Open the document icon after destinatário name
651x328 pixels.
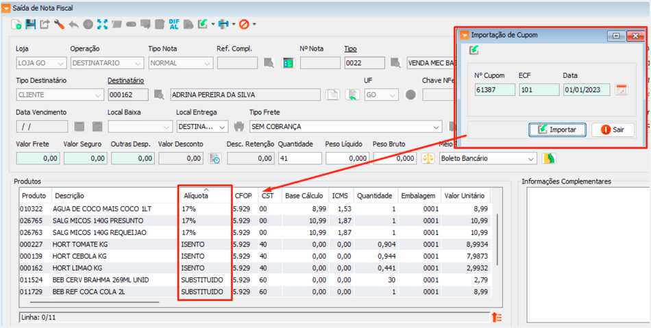click(332, 94)
